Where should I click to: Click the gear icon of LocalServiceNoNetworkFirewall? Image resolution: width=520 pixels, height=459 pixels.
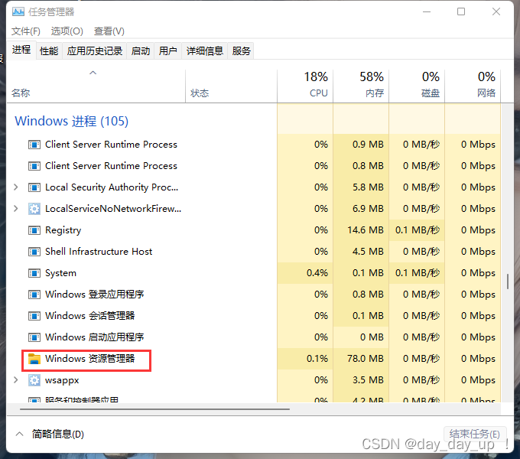(x=34, y=209)
